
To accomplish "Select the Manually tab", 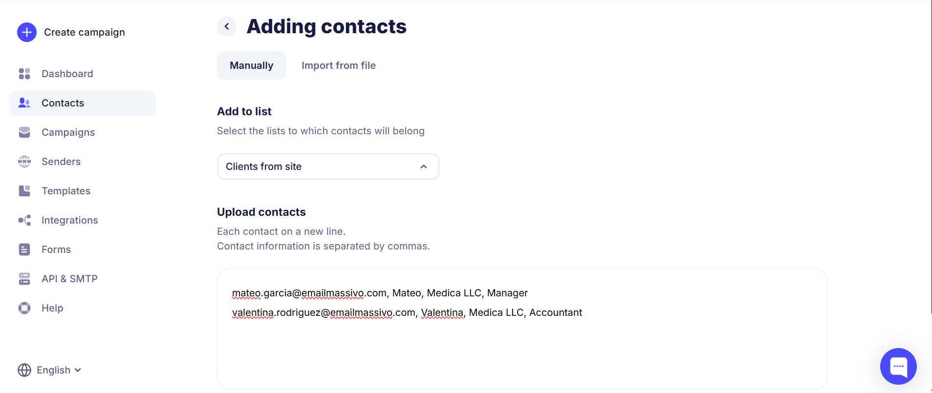I will tap(252, 65).
